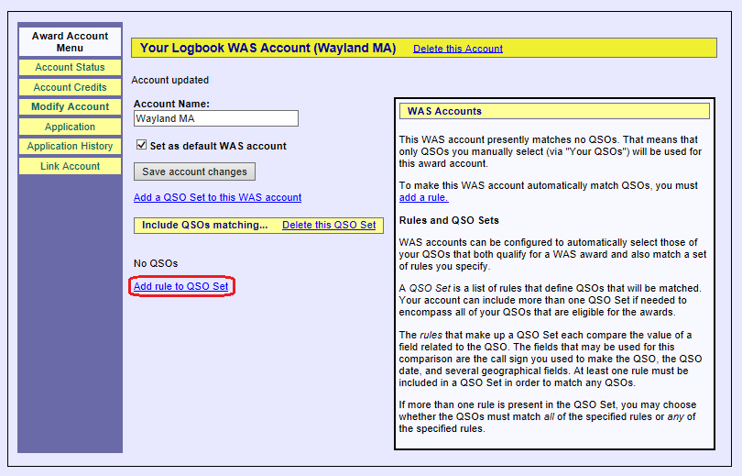Open the Account Status menu item
Image resolution: width=742 pixels, height=476 pixels.
point(70,67)
